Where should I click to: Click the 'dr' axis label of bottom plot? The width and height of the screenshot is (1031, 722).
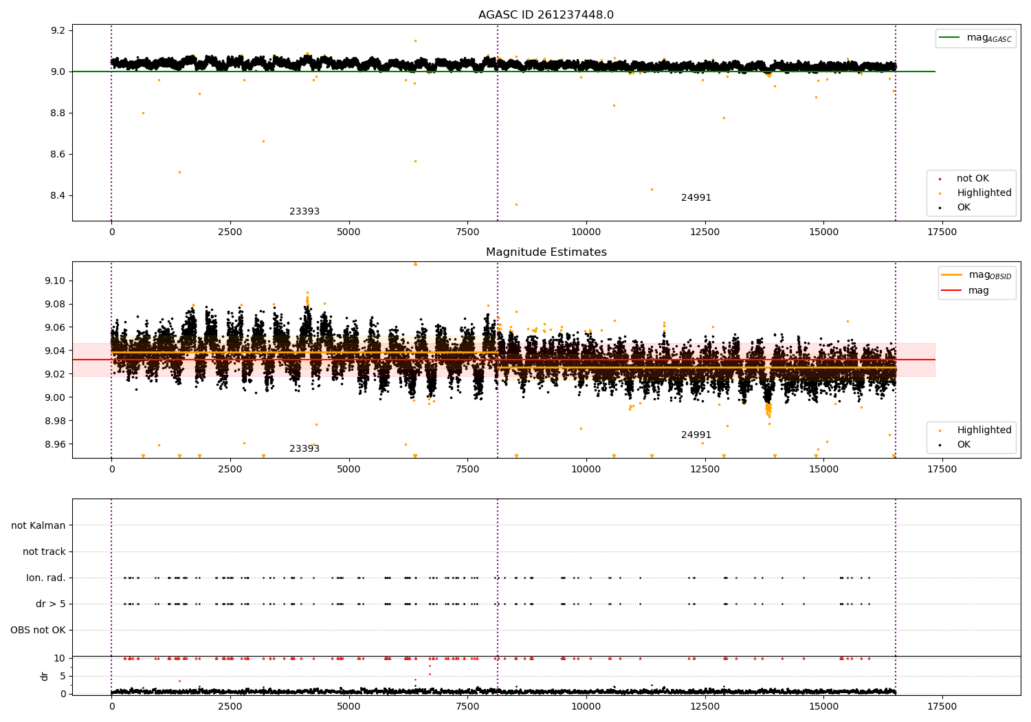(x=45, y=676)
